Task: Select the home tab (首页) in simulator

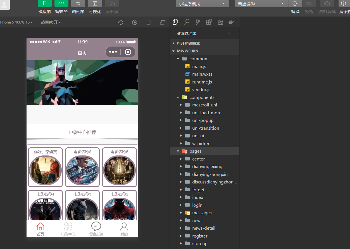Action: click(41, 229)
